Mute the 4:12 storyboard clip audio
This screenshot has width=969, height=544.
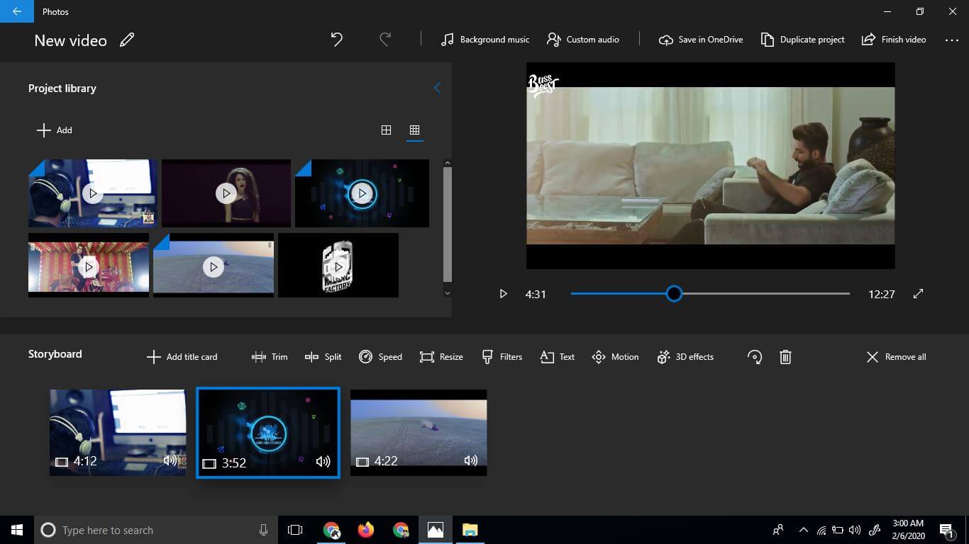tap(170, 461)
